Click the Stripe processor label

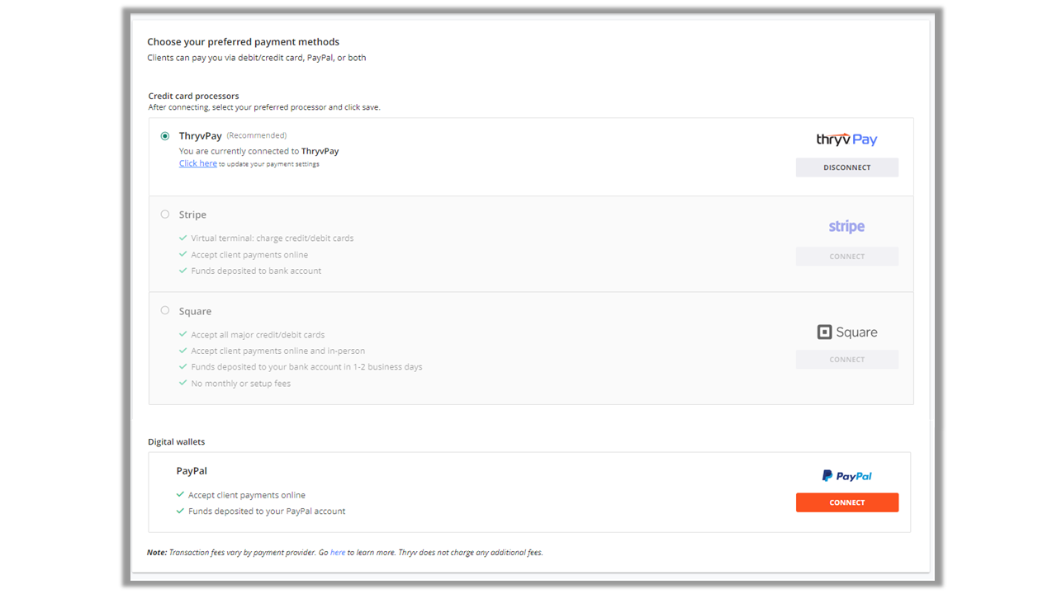(x=192, y=214)
